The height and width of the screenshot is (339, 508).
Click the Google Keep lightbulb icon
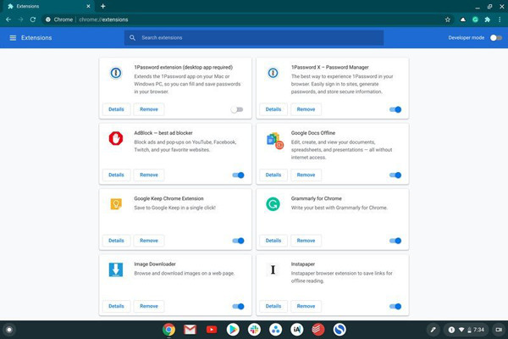tap(116, 204)
